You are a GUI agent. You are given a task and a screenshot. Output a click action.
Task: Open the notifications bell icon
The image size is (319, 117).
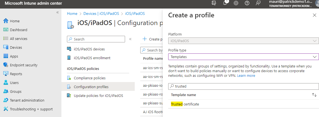(x=225, y=3)
